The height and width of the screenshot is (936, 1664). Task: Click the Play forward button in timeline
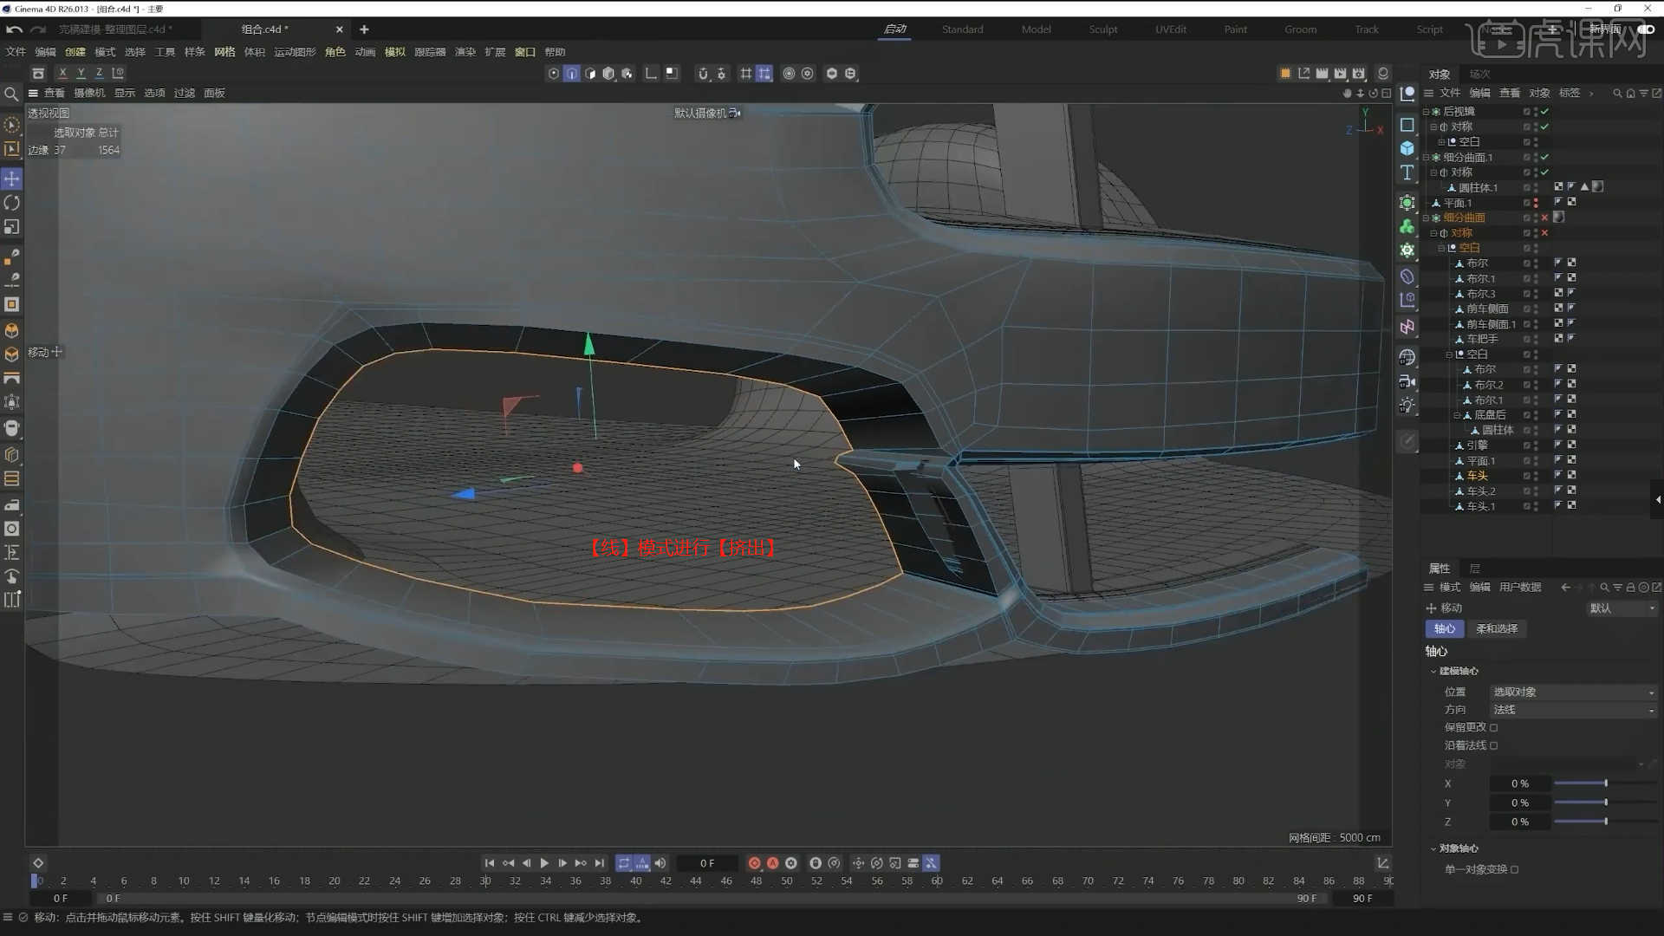pyautogui.click(x=544, y=863)
